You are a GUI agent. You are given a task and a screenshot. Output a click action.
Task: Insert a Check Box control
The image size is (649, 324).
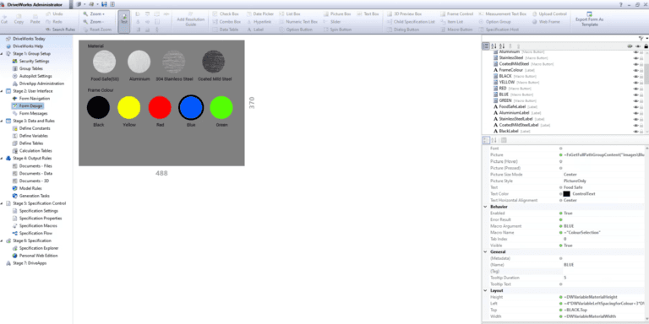click(226, 14)
